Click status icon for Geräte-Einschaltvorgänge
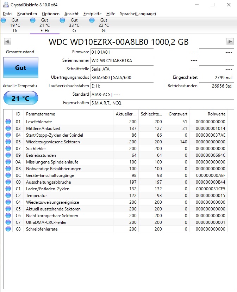This screenshot has height=292, width=237. [x=8, y=175]
